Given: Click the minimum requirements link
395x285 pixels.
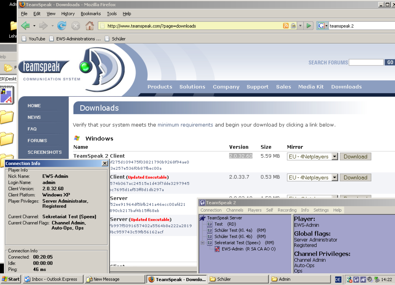Looking at the screenshot, I should tap(185, 125).
